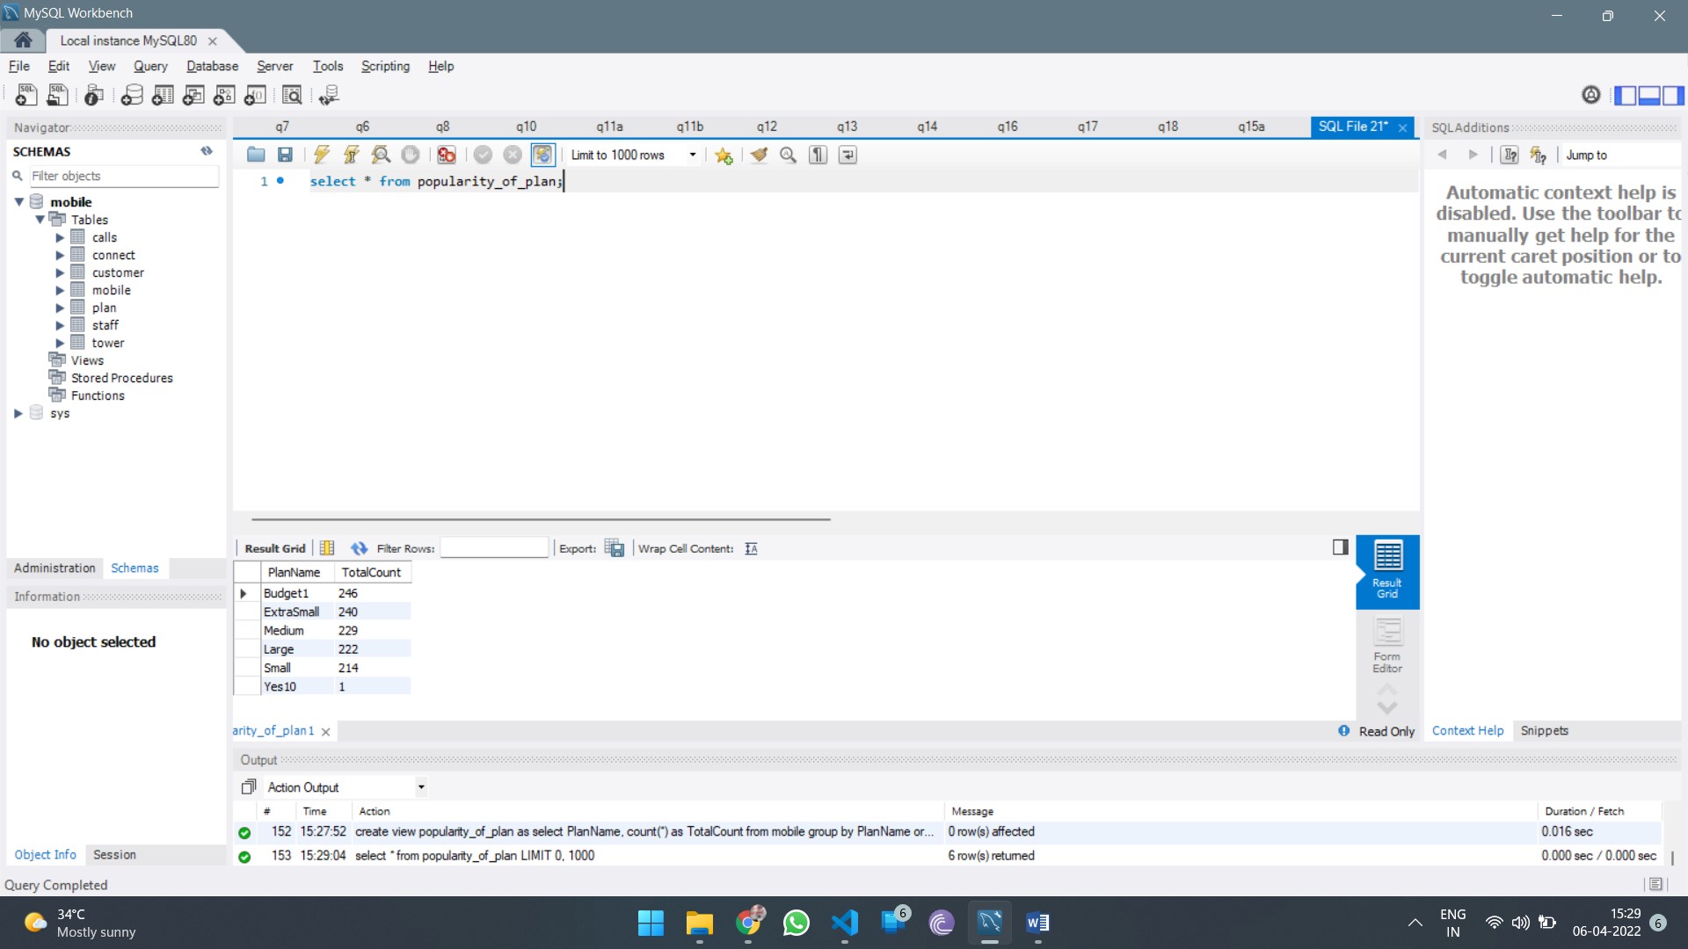Expand the customer table
The height and width of the screenshot is (949, 1688).
(60, 272)
